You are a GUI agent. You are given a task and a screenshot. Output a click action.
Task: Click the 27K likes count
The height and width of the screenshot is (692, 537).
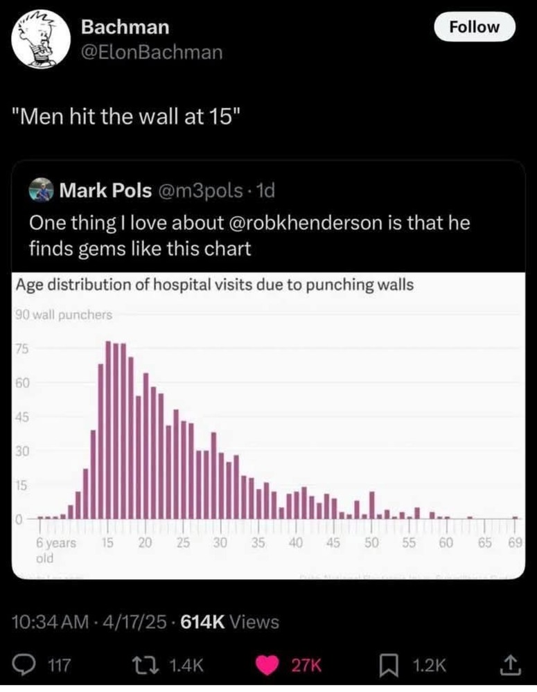(306, 664)
